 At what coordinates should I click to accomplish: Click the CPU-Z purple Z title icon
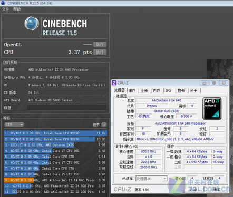tap(114, 83)
